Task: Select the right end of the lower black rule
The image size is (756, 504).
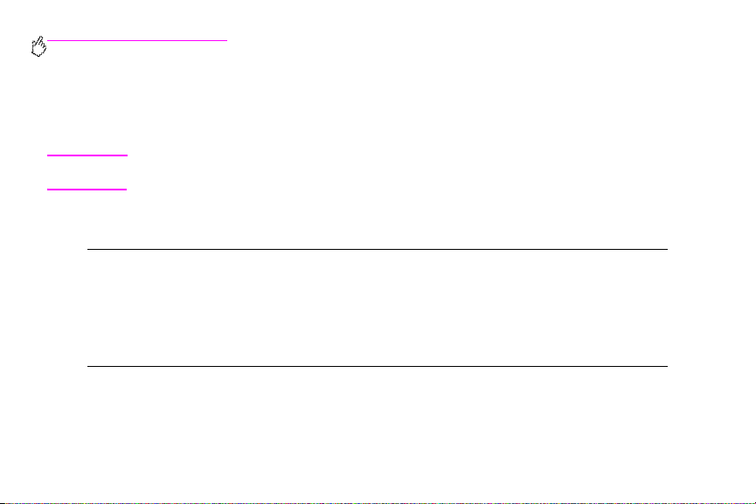Action: (666, 366)
